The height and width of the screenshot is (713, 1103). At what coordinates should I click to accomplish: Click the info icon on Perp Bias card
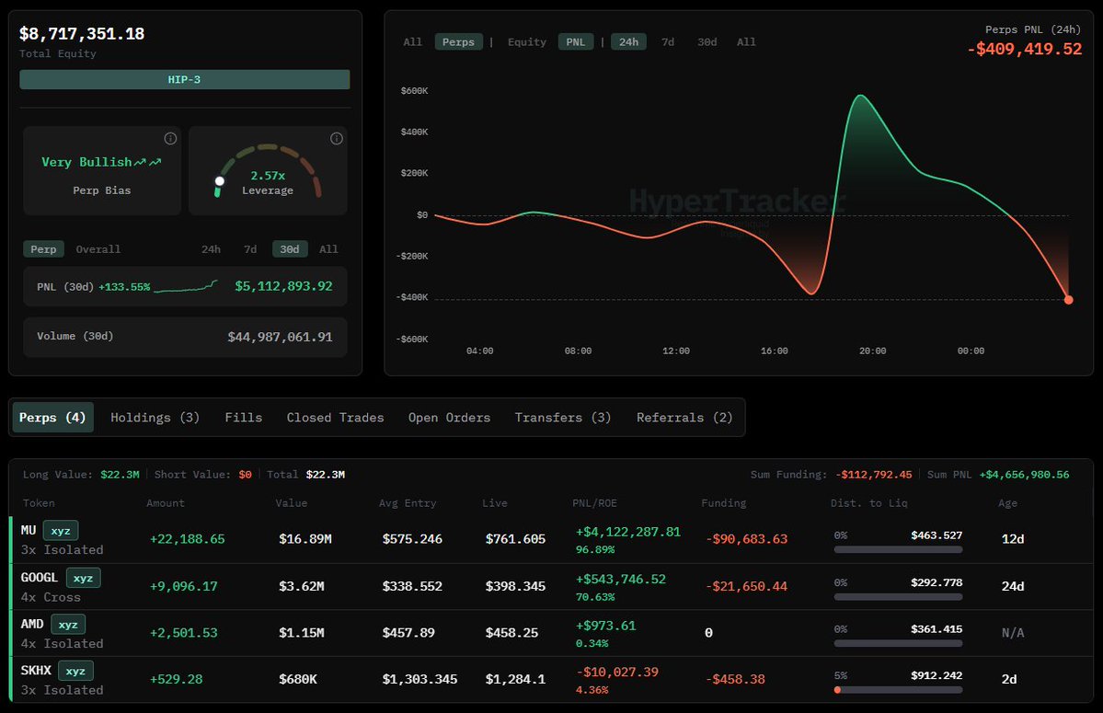[x=170, y=139]
